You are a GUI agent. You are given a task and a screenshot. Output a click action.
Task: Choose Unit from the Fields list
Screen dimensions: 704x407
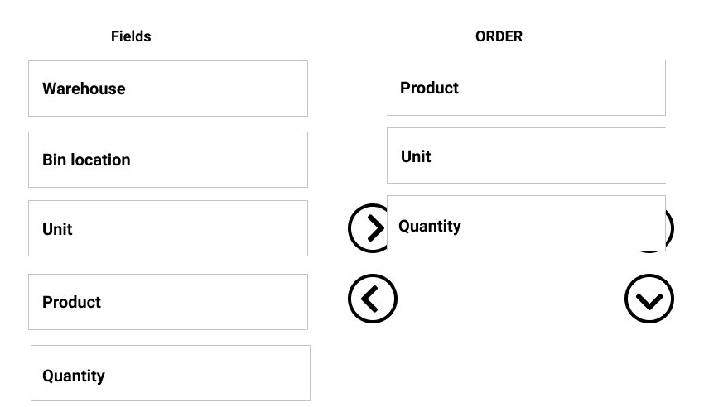coord(168,228)
